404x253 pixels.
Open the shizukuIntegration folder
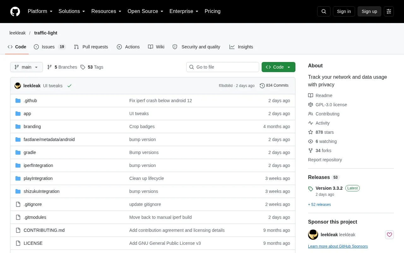[42, 191]
